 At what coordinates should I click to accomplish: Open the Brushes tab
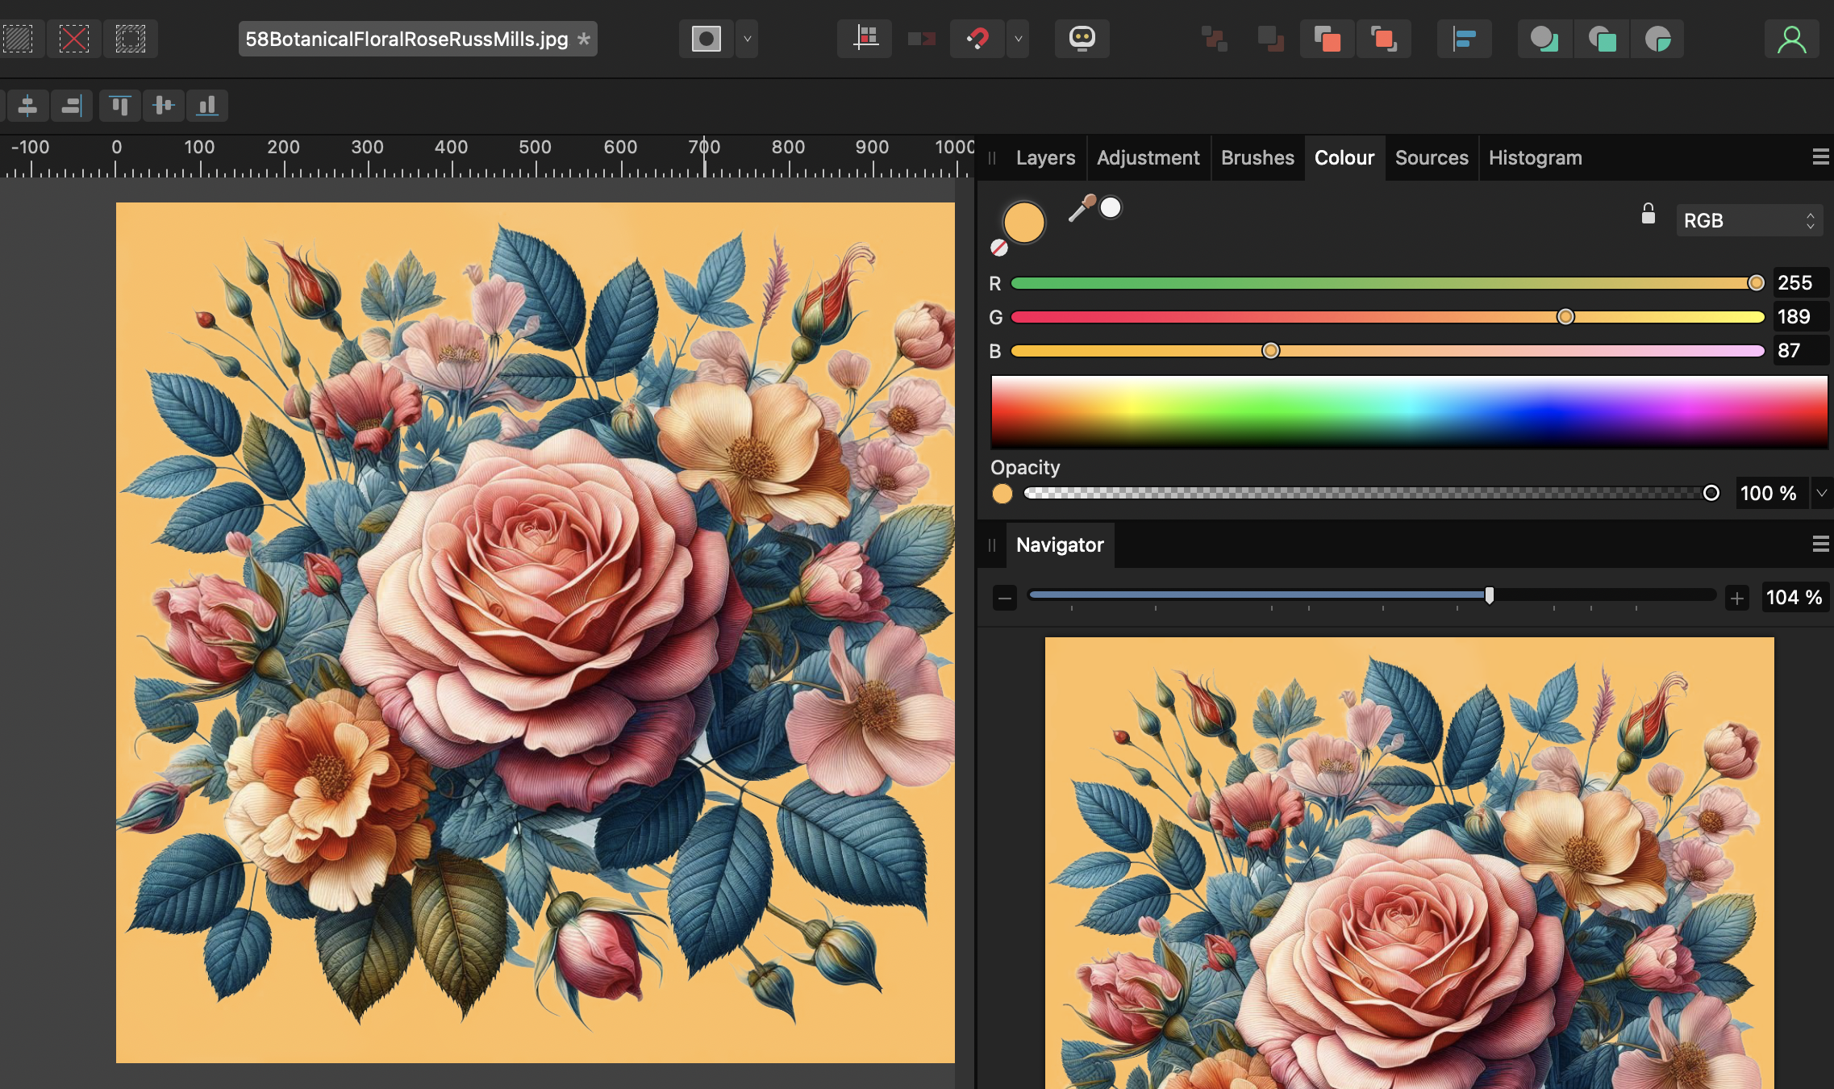1257,157
